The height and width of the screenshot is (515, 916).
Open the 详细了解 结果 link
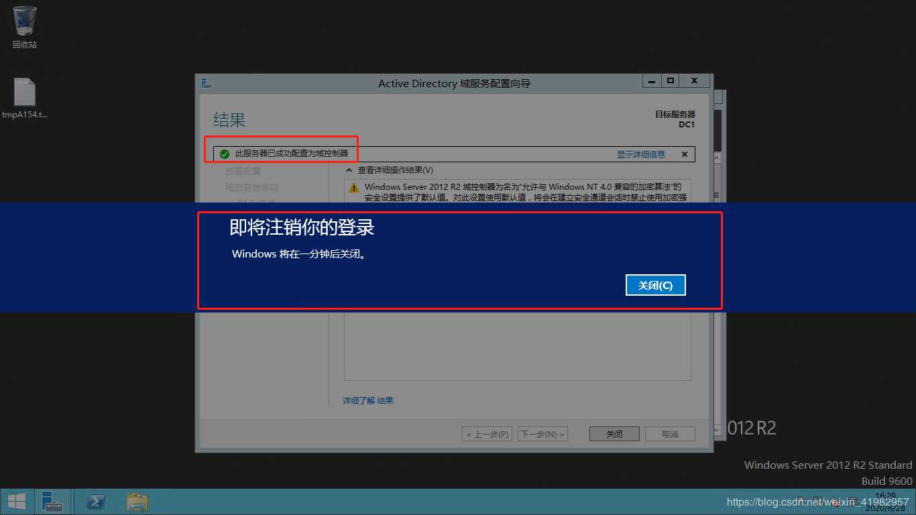click(x=368, y=400)
